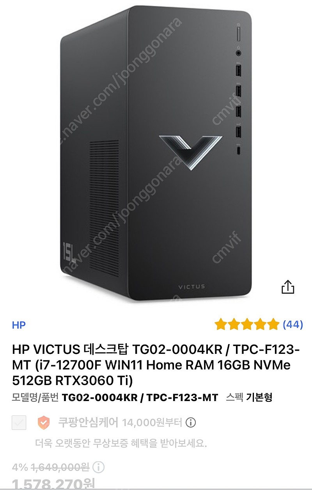Open the (44) reviews count
Viewport: 312px width, 490px height.
tap(293, 324)
